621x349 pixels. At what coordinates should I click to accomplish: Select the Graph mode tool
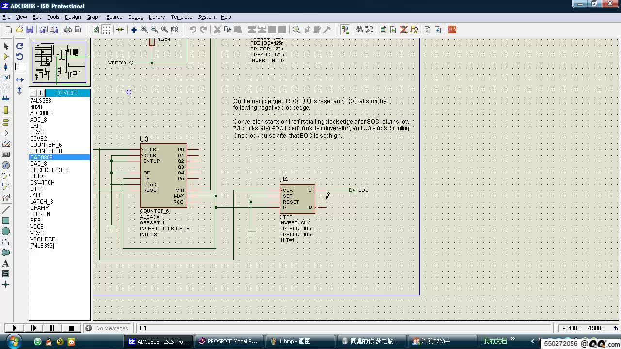6,144
